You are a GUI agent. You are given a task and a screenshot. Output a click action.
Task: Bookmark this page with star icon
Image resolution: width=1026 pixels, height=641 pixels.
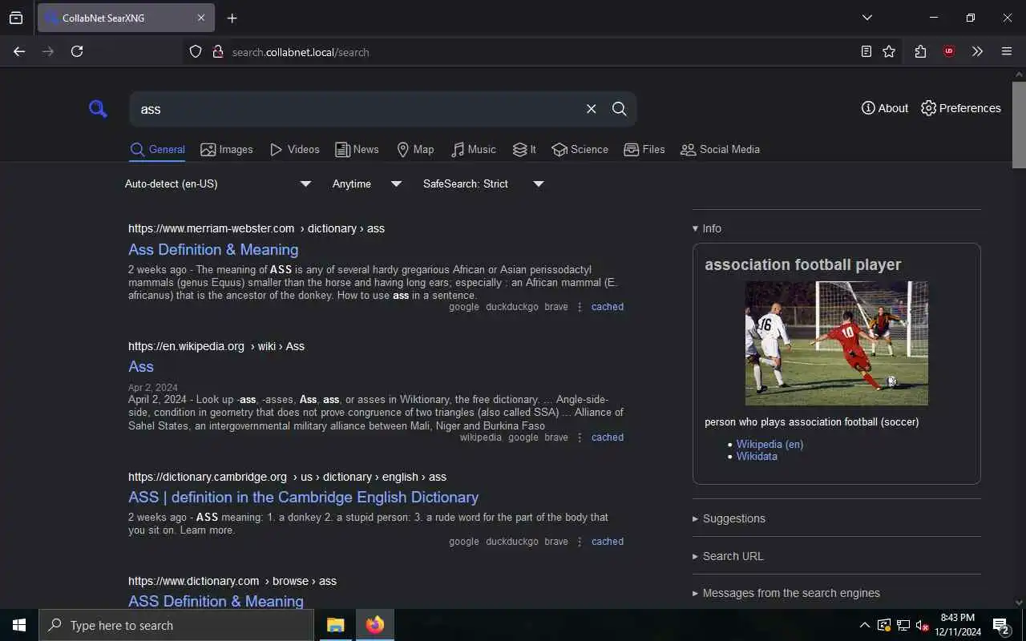(x=889, y=51)
